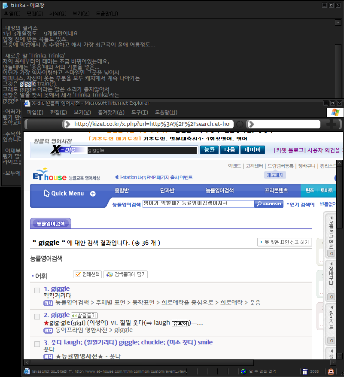The image size is (344, 377).
Task: Open result 3 웃다 laugh giggle chuckle link
Action: 128,342
